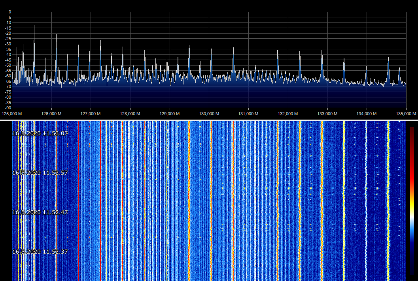This screenshot has width=418, height=281.
Task: Click the -45 dB level label
Action: tap(8, 60)
